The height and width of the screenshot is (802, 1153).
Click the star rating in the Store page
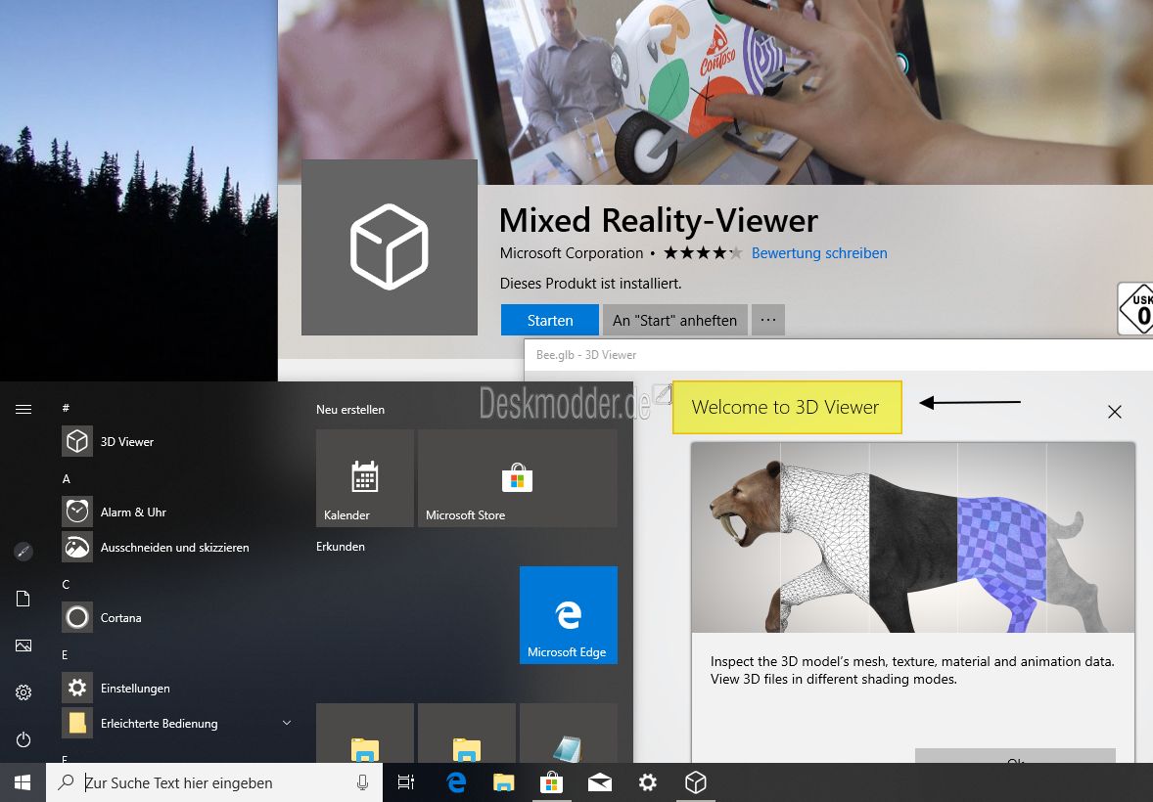703,253
